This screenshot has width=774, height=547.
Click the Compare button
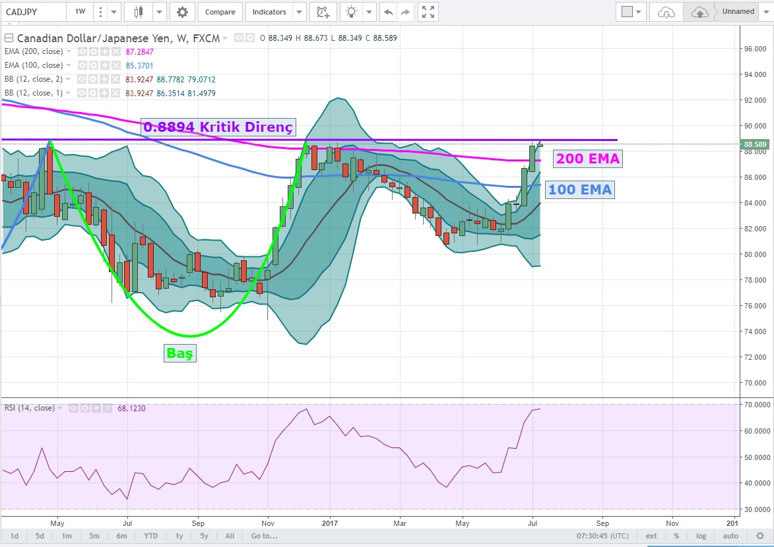pos(220,12)
